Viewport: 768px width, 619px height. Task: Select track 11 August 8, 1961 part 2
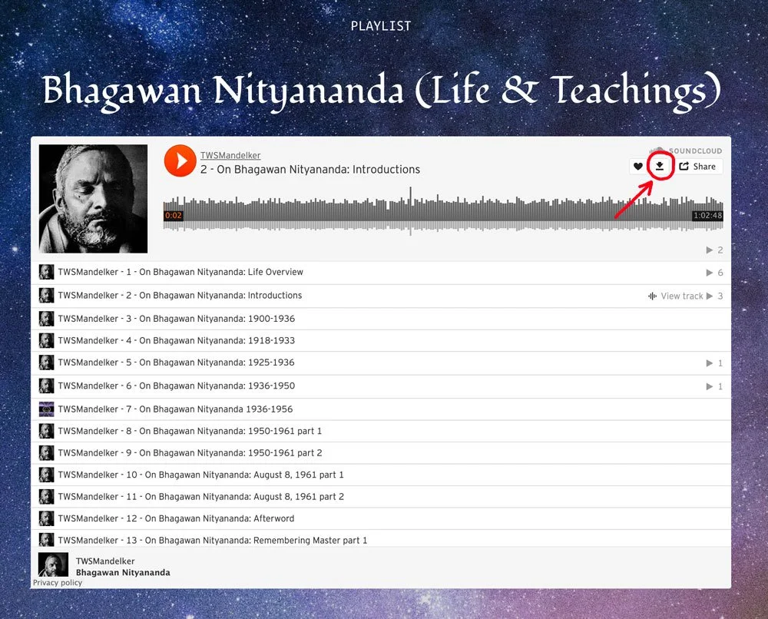coord(381,497)
